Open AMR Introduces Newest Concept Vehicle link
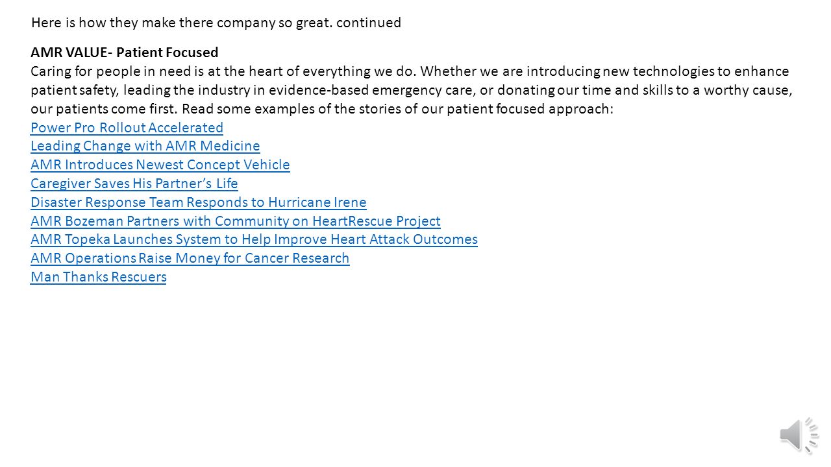Viewport: 831px width, 467px height. (160, 165)
